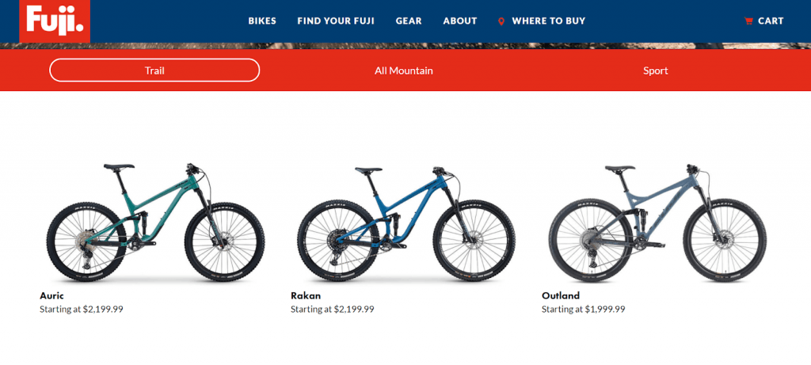Viewport: 811px width, 365px height.
Task: Open the Outland product name link
Action: 561,296
